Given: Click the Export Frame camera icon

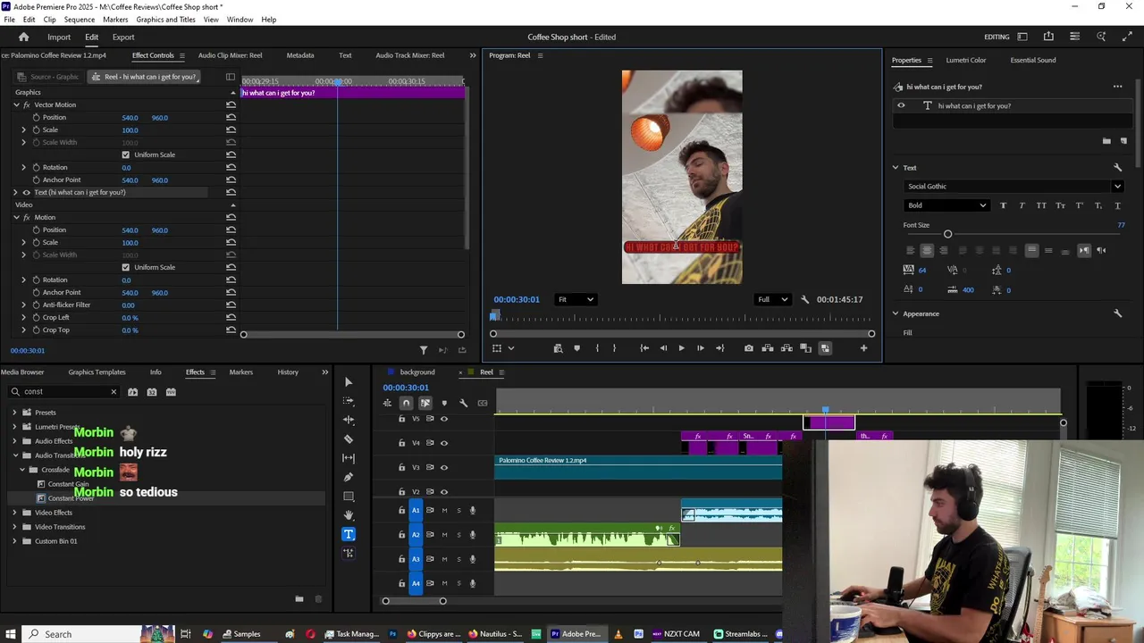Looking at the screenshot, I should click(x=749, y=348).
